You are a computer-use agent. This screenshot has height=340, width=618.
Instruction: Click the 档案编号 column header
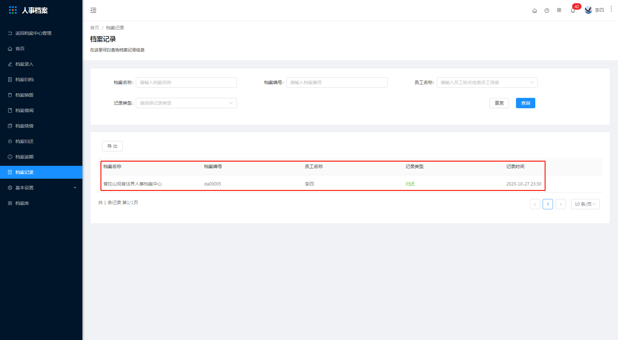(x=213, y=166)
